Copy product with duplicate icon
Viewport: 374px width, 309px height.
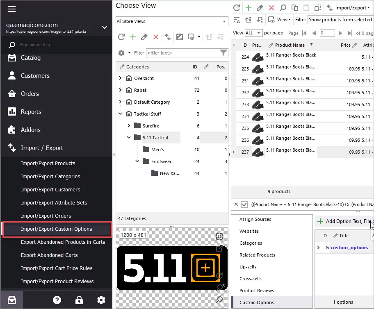(x=295, y=8)
